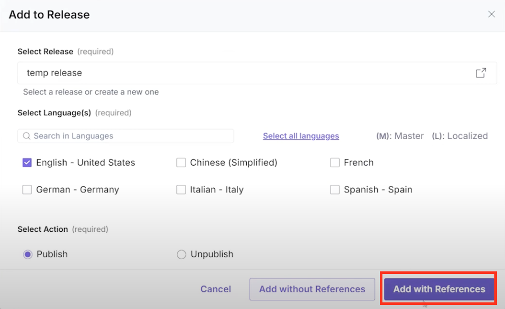Check Italian - Italy checkbox
The width and height of the screenshot is (505, 309).
181,189
